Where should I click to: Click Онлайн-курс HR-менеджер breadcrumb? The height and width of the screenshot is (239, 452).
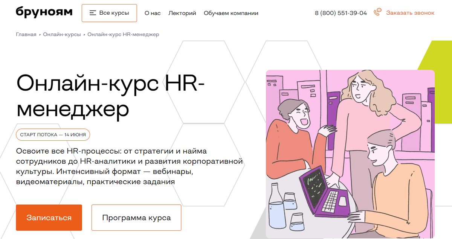point(123,34)
